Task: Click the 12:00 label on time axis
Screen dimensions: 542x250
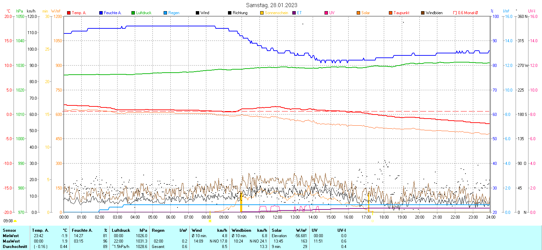Action: (277, 217)
